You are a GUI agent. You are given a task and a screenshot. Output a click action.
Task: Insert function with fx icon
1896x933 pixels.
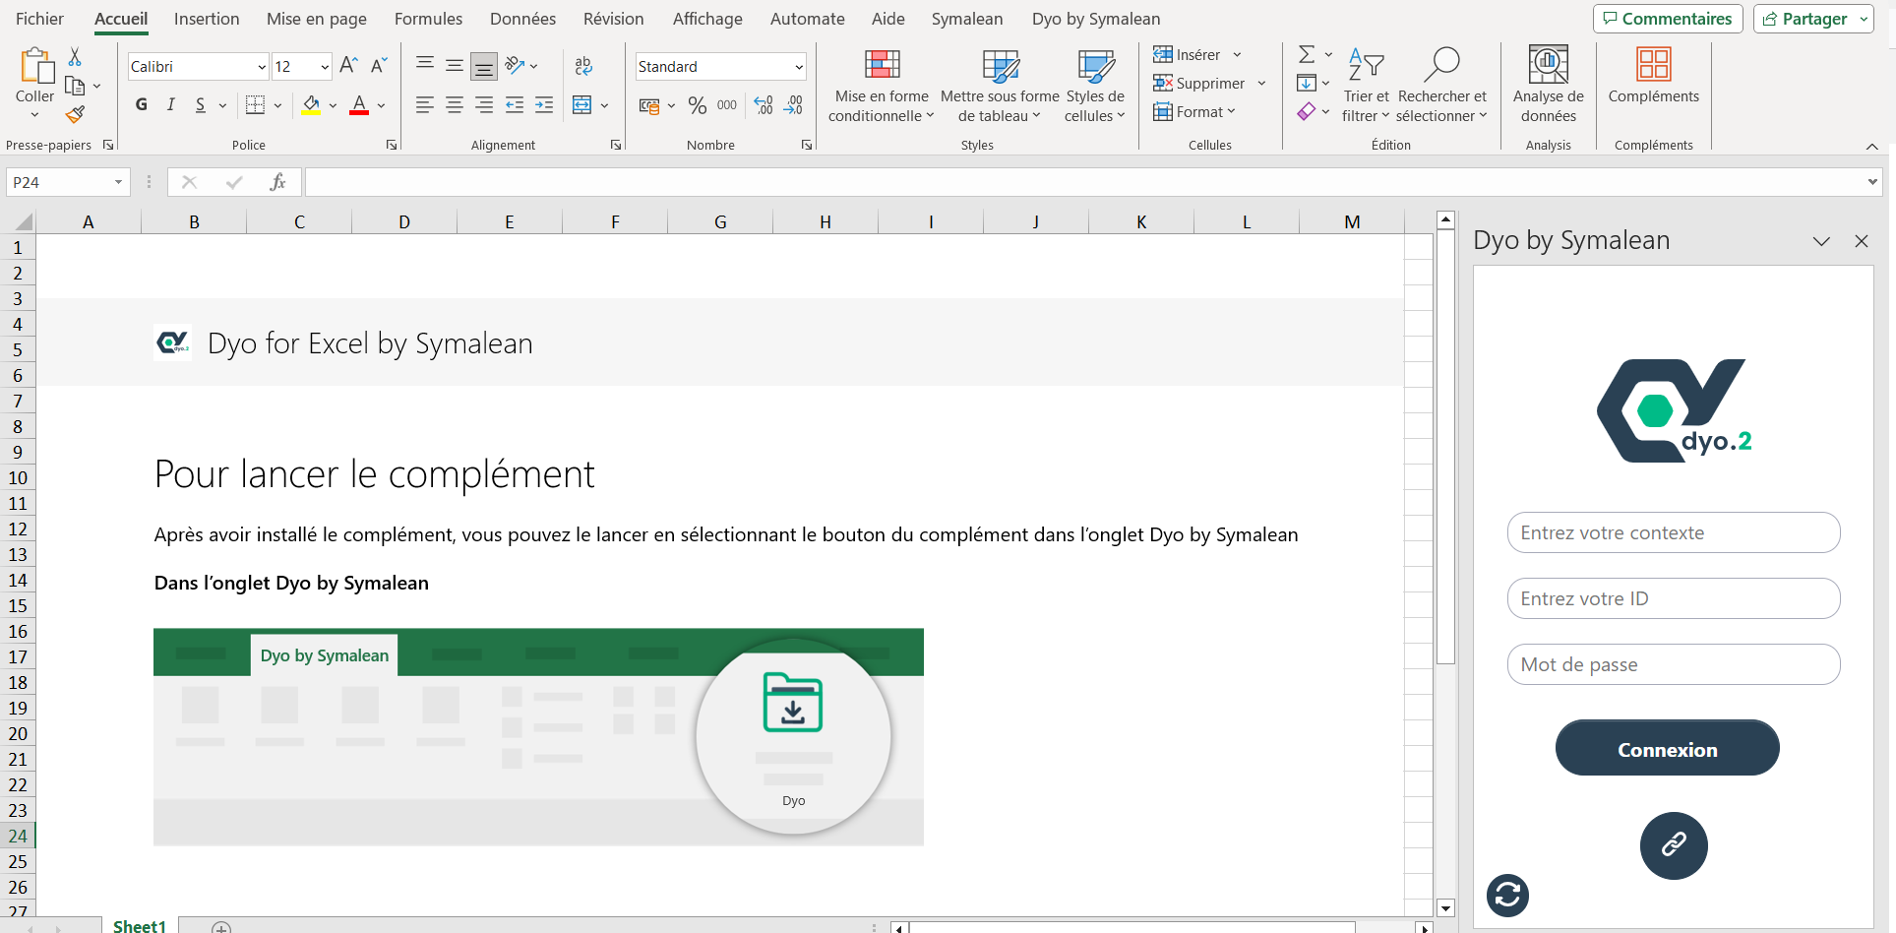(278, 182)
